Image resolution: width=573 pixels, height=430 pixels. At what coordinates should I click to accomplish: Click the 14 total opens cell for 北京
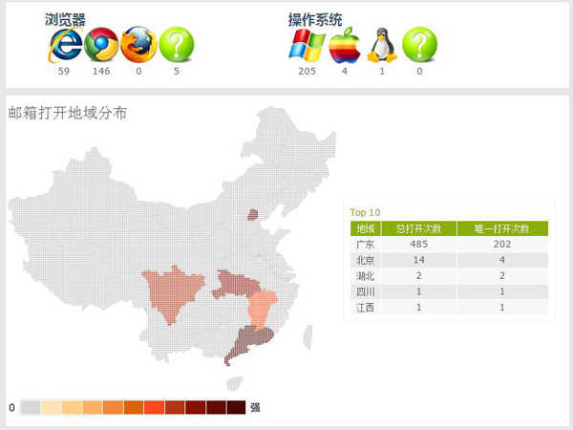419,260
